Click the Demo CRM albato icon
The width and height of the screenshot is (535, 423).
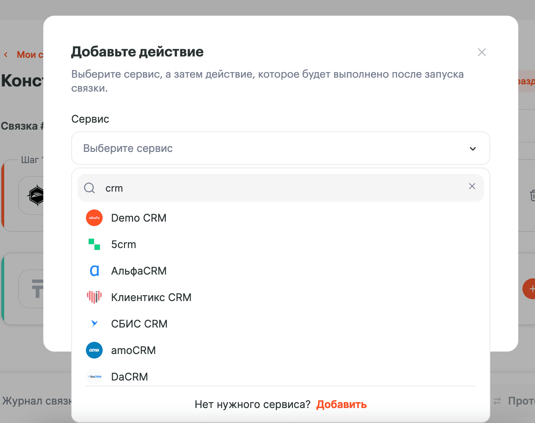click(94, 218)
